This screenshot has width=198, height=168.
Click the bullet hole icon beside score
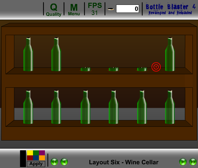coord(111,9)
